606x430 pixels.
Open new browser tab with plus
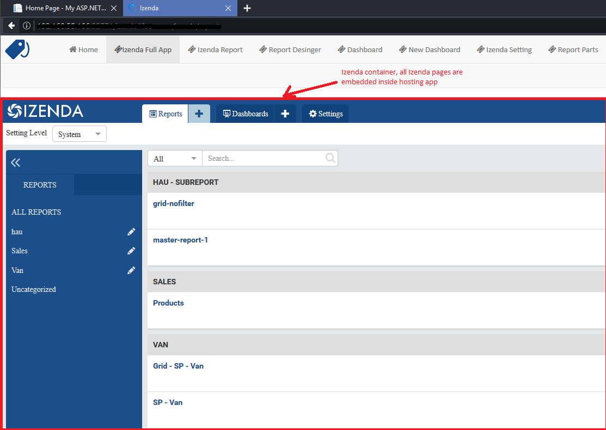point(247,8)
